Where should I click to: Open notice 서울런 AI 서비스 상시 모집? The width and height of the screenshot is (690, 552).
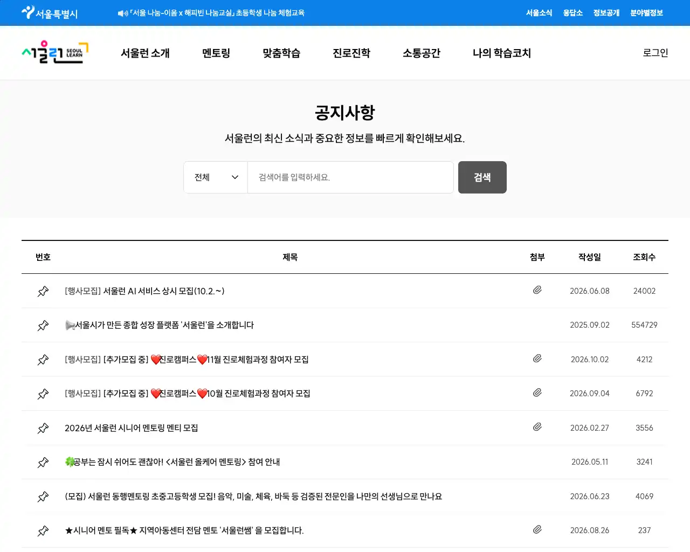point(144,291)
